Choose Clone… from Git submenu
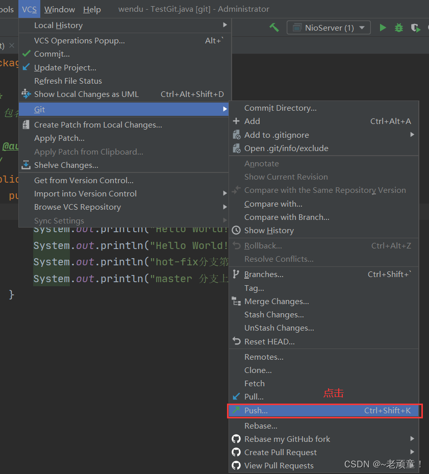 (324, 370)
